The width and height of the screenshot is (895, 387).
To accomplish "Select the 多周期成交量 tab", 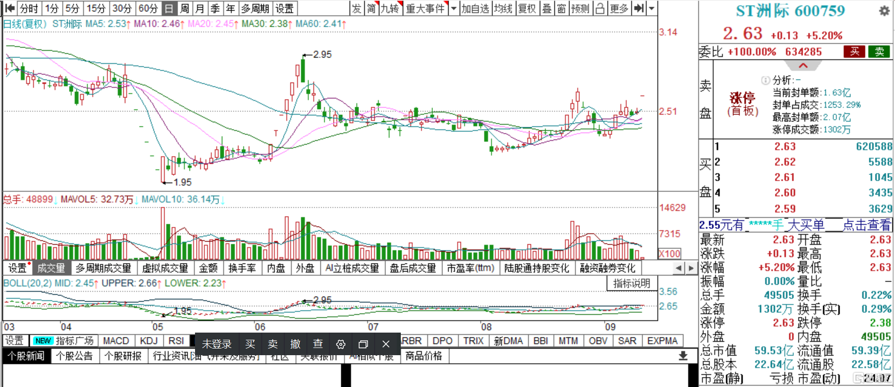I will (x=104, y=268).
